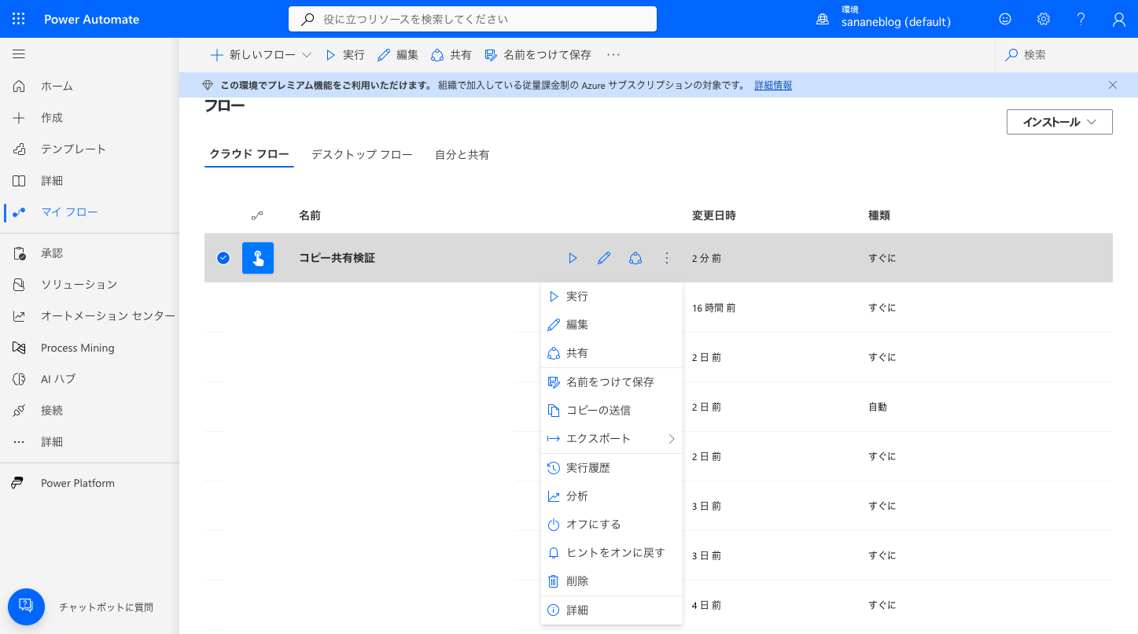Choose 実行履歴 from the context menu

612,468
